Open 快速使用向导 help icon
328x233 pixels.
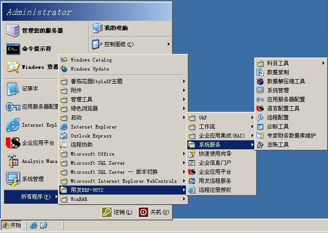(192, 154)
